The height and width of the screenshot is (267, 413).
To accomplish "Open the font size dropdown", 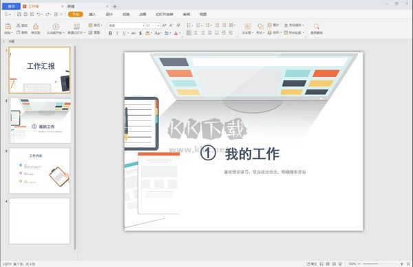I will click(x=158, y=25).
